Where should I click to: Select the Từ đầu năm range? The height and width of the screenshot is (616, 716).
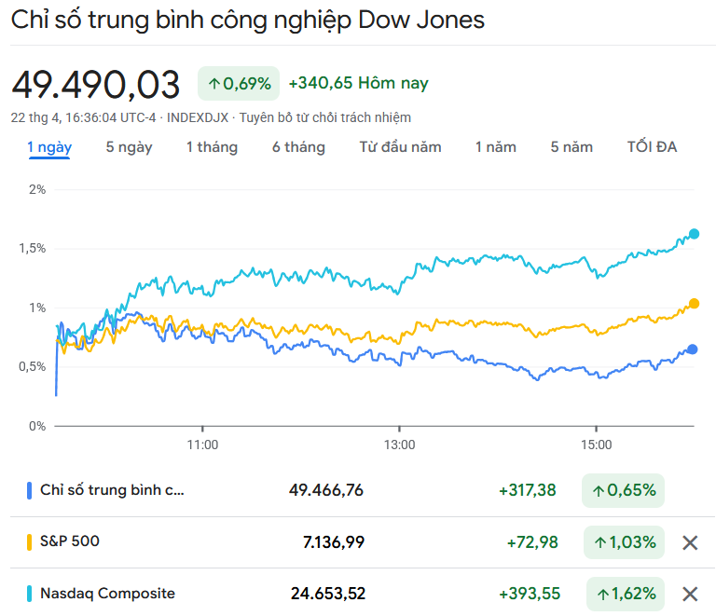click(x=400, y=147)
